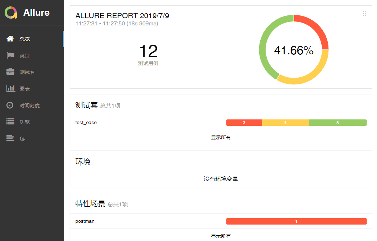377x241 pixels.
Task: Click the 环境 widget heading
Action: (83, 162)
